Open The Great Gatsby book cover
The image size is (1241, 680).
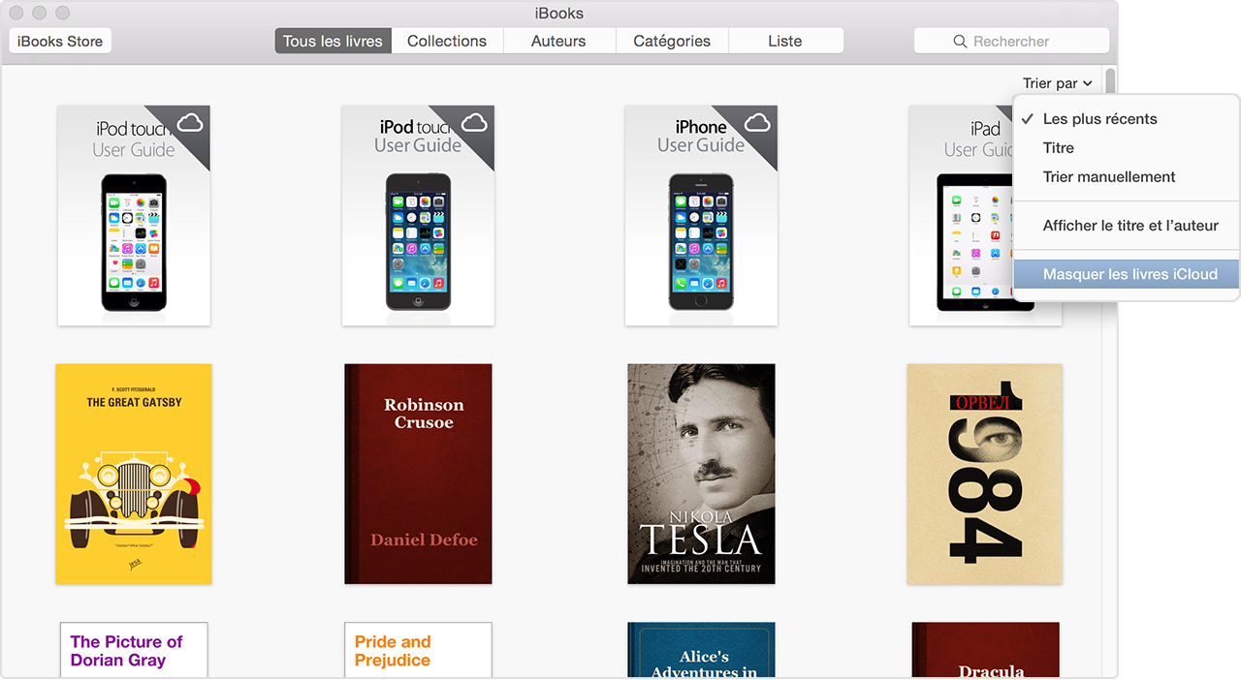coord(134,474)
